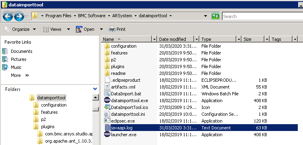The image size is (303, 145).
Task: Select the javaapi.log file icon
Action: (x=107, y=128)
